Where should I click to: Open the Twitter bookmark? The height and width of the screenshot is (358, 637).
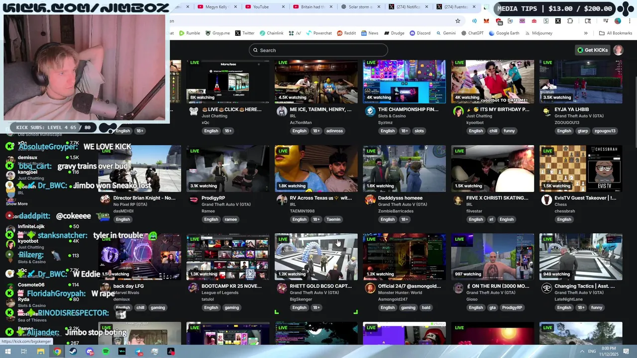(x=245, y=33)
